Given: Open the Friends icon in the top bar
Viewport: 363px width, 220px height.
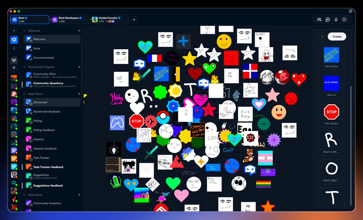Looking at the screenshot, I should click(x=319, y=19).
